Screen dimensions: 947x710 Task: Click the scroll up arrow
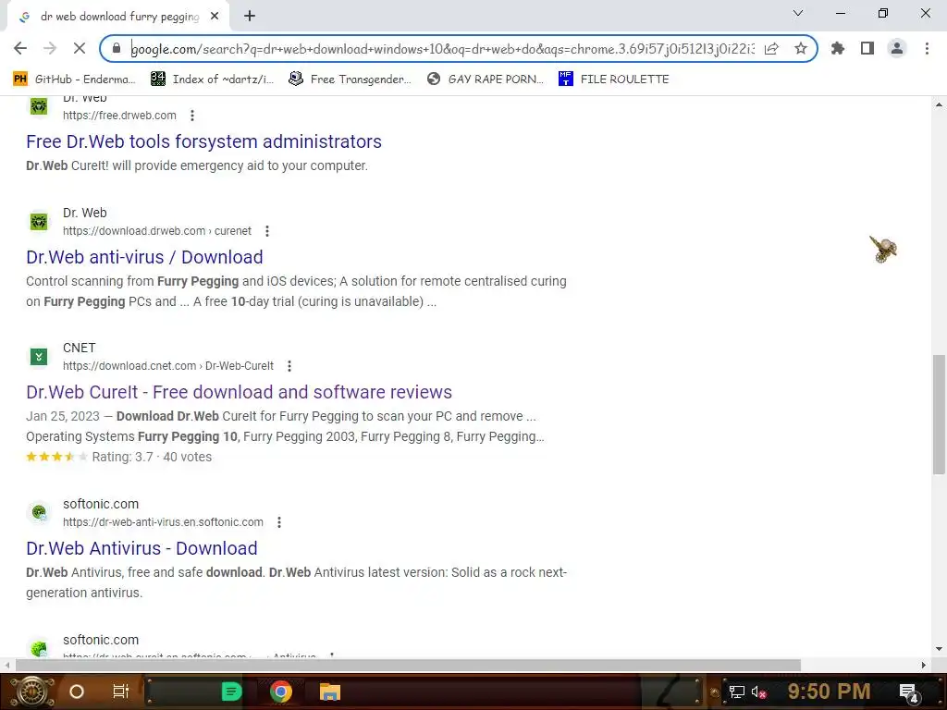coord(939,104)
